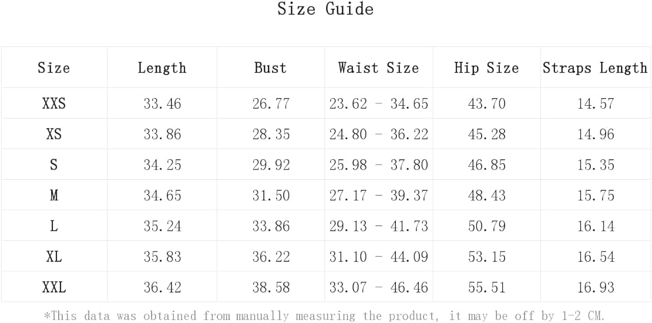Click the Size Guide title
This screenshot has height=323, width=652.
coord(325,9)
